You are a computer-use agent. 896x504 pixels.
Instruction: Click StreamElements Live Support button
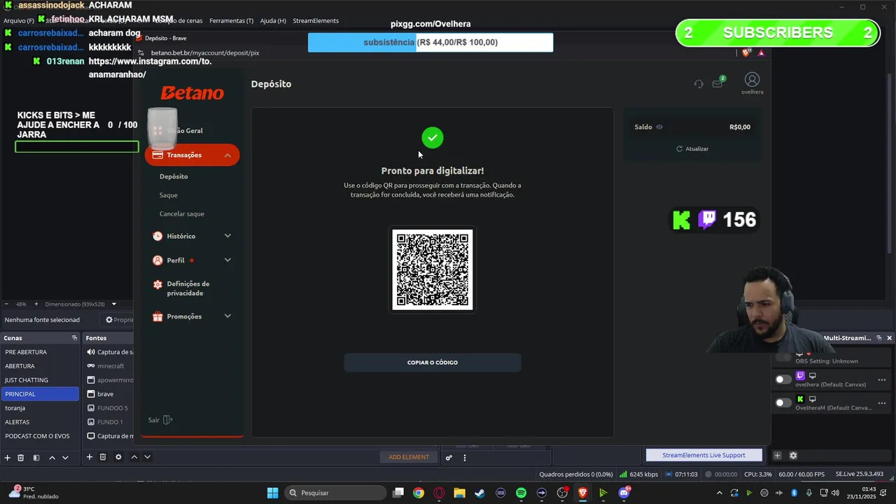point(703,455)
